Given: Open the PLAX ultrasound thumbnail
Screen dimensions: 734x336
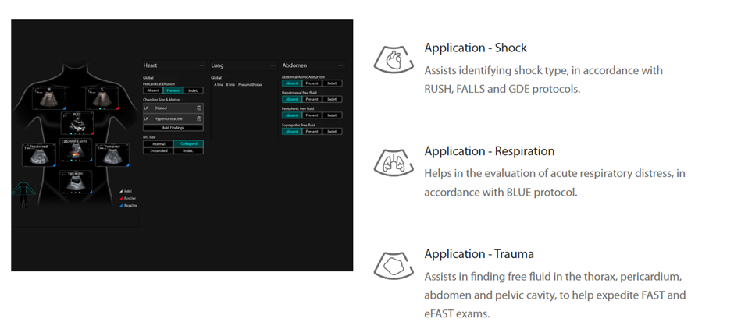Looking at the screenshot, I should point(77,123).
